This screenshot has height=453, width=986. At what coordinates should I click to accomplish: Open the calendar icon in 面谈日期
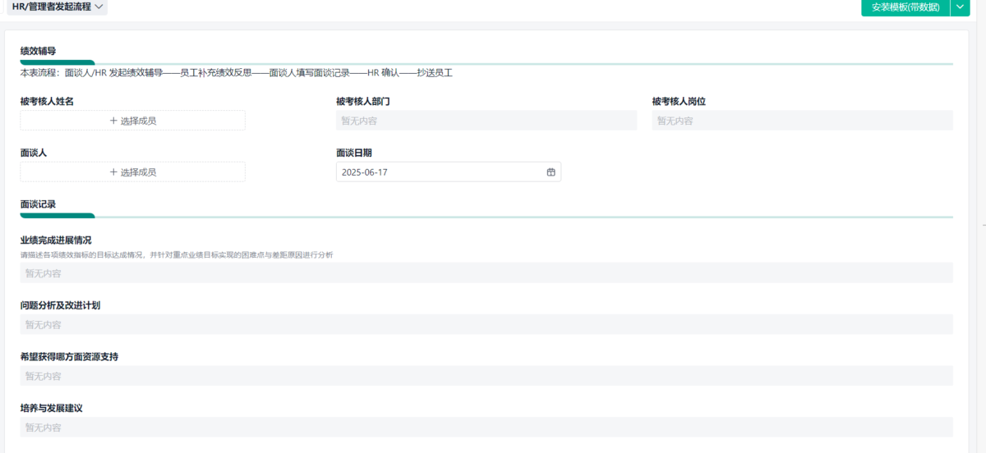551,172
